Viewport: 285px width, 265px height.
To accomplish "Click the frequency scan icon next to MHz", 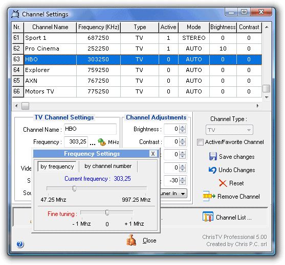I will point(102,142).
